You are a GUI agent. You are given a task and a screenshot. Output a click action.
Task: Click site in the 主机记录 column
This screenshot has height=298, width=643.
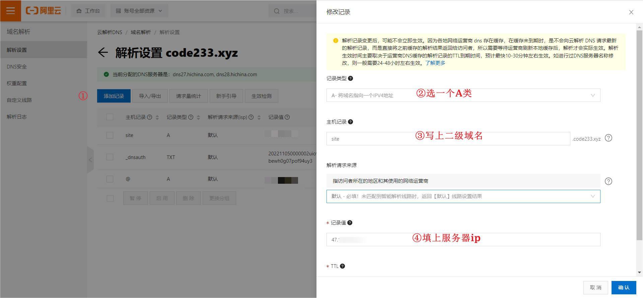[x=129, y=135]
